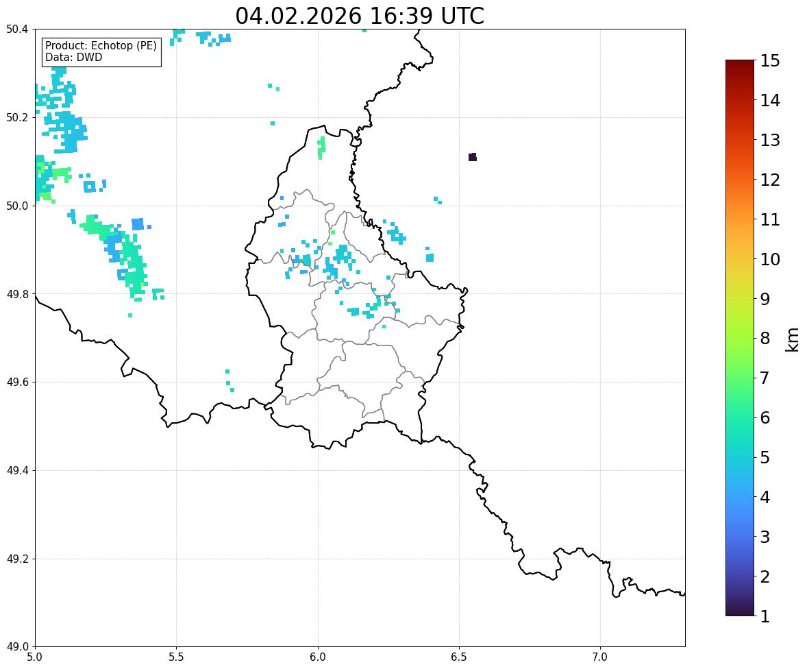807x669 pixels.
Task: Click the colorbar tick label "8"
Action: pyautogui.click(x=765, y=339)
